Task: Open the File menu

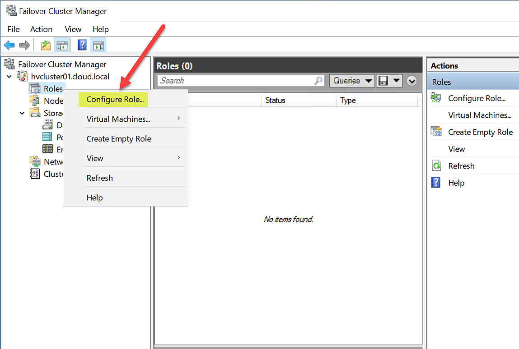Action: click(14, 29)
